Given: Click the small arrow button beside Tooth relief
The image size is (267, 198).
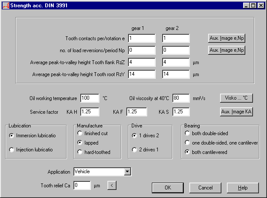Looking at the screenshot, I should coord(111,186).
